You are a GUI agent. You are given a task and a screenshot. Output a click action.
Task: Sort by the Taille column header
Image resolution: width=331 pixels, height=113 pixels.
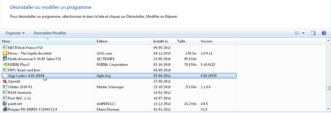click(x=187, y=41)
